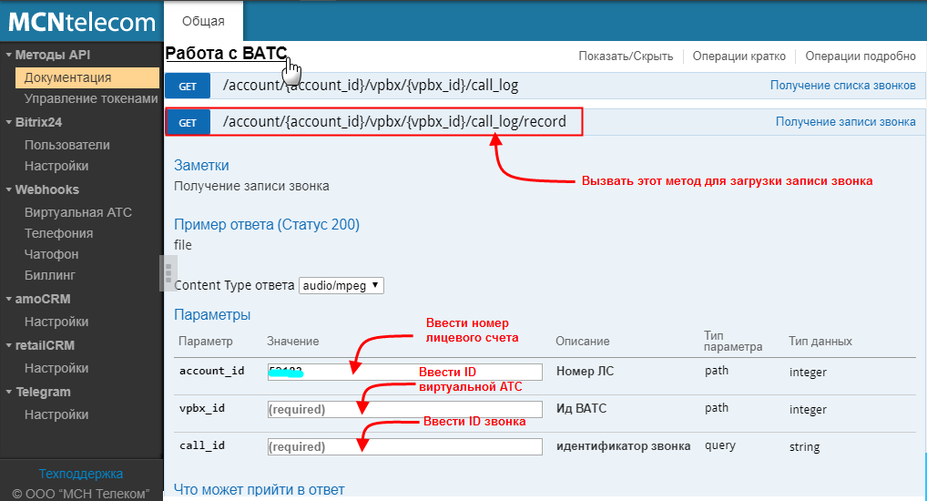This screenshot has width=927, height=501.
Task: Open the Общая tab
Action: point(203,21)
